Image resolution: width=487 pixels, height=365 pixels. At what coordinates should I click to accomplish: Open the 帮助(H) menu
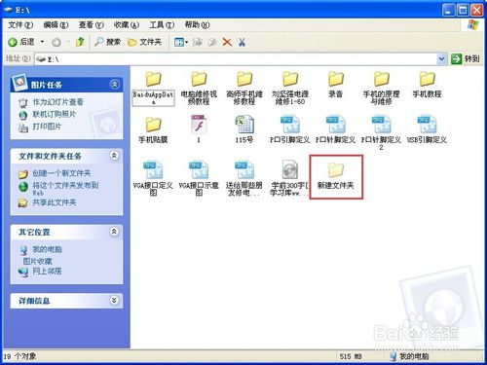[x=197, y=24]
